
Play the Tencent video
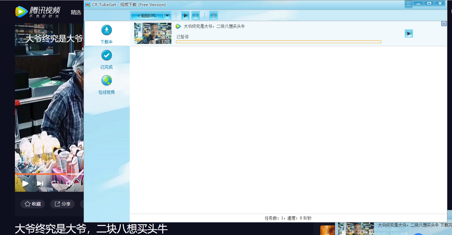click(25, 183)
